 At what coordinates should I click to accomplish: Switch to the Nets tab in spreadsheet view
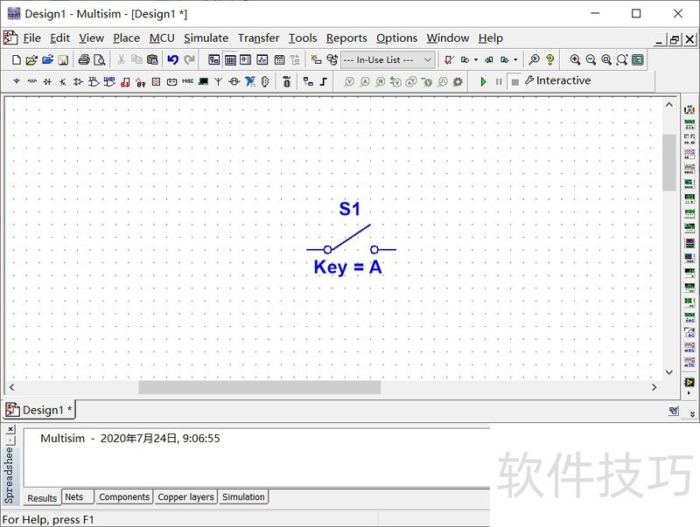point(75,496)
